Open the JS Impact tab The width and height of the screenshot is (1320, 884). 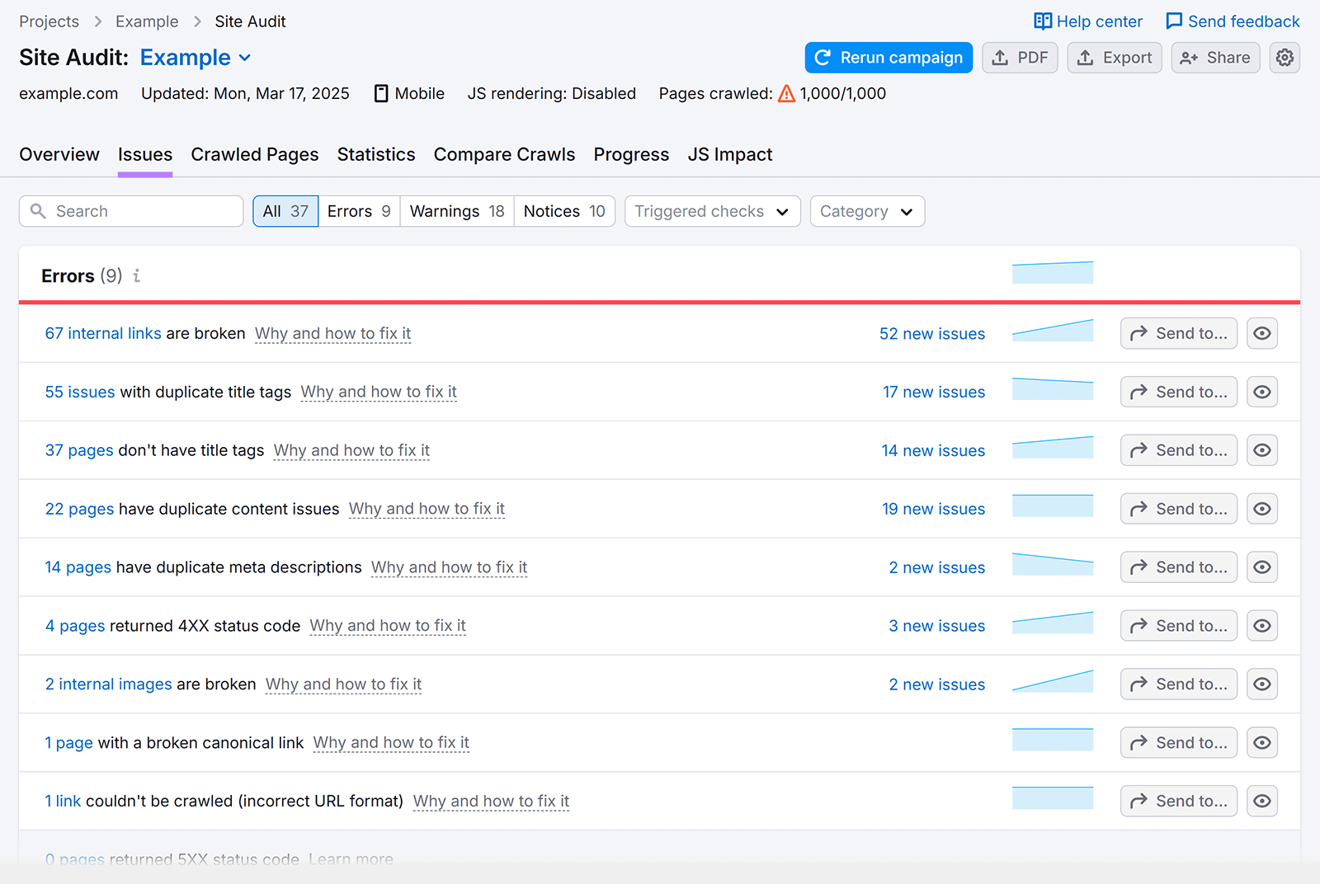point(729,154)
